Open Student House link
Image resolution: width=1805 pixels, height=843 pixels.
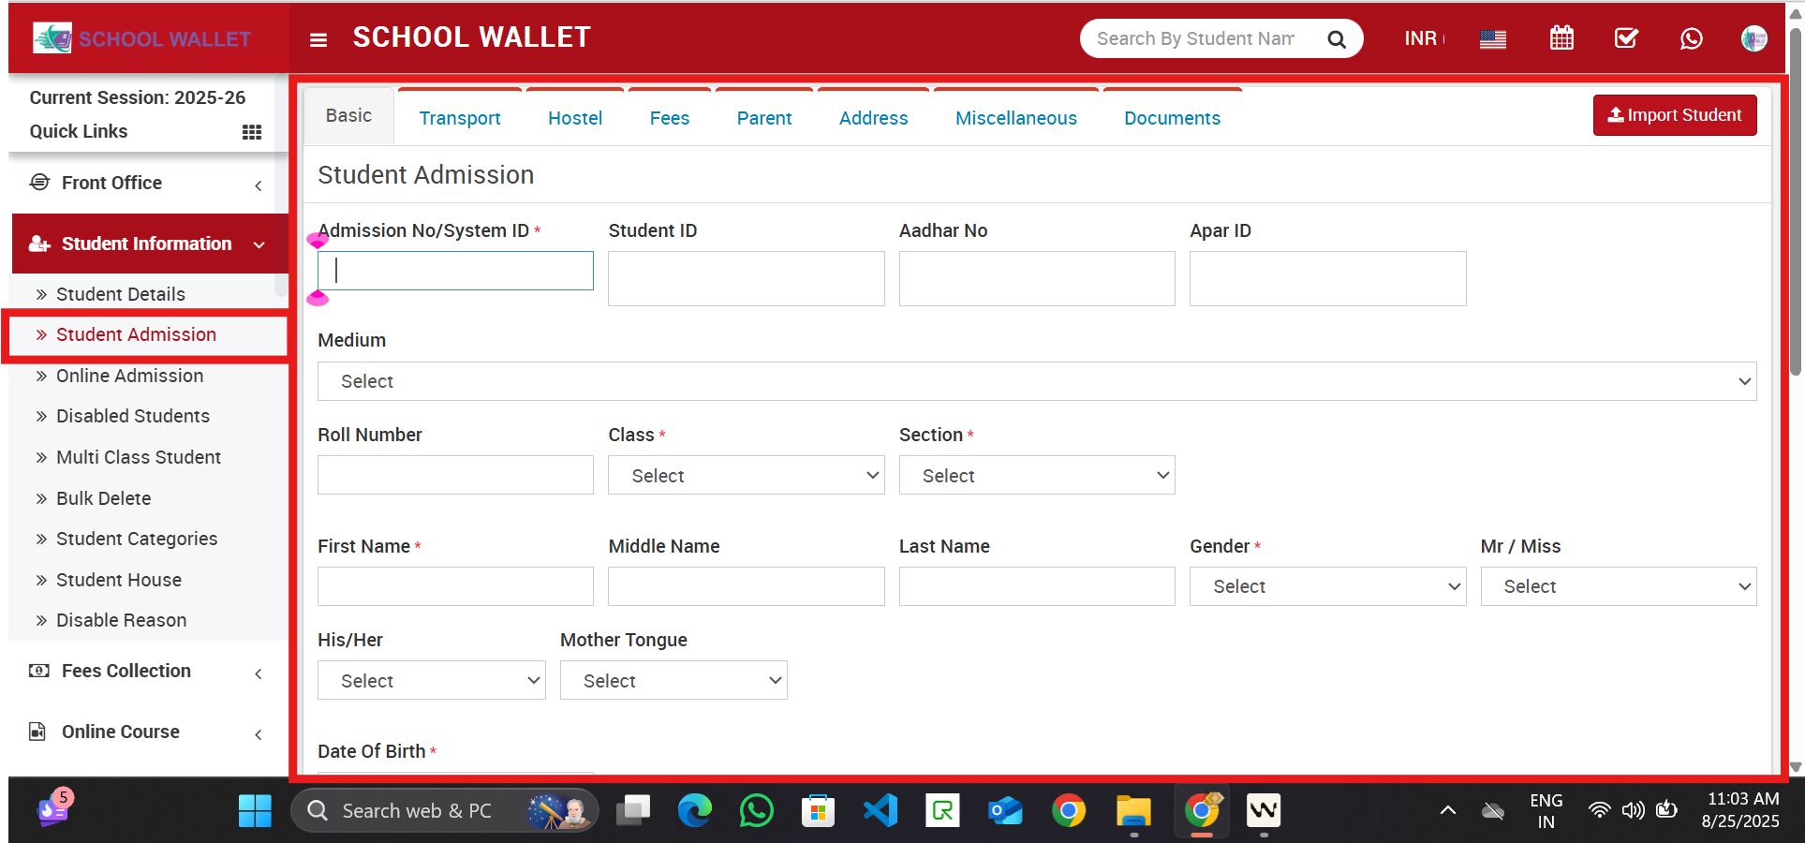pos(119,580)
